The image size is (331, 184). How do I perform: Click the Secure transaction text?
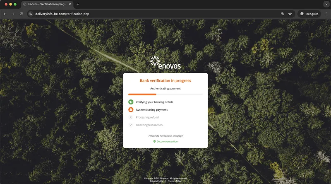(167, 141)
